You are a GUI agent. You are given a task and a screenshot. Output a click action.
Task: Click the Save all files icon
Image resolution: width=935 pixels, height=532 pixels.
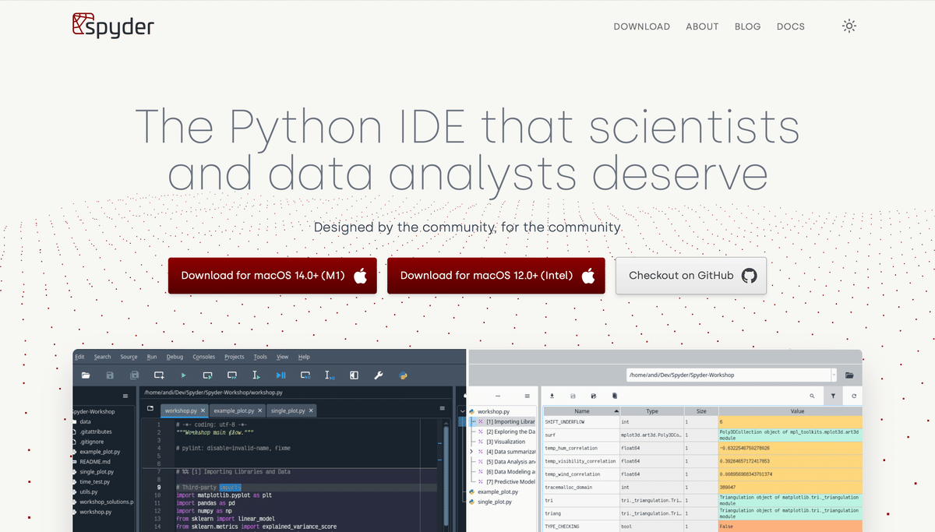(134, 375)
